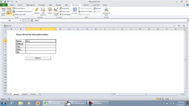Switch to the Team tab
This screenshot has width=189, height=106.
(x=105, y=5)
